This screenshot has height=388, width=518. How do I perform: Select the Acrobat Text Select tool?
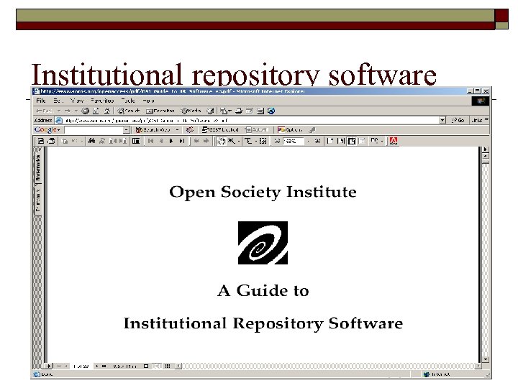248,142
